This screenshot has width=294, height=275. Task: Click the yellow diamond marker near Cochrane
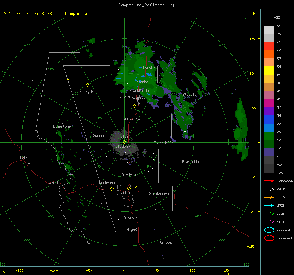(112, 189)
